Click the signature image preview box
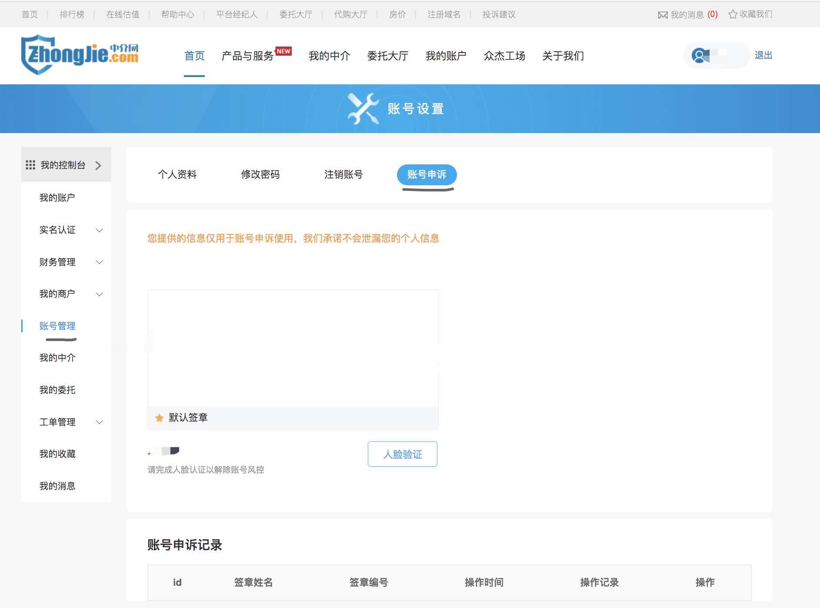 pyautogui.click(x=293, y=348)
